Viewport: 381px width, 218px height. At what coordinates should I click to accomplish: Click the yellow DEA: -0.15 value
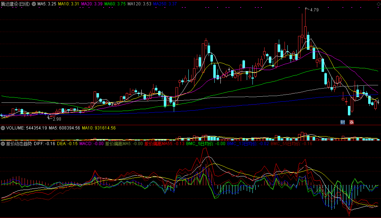click(x=67, y=144)
